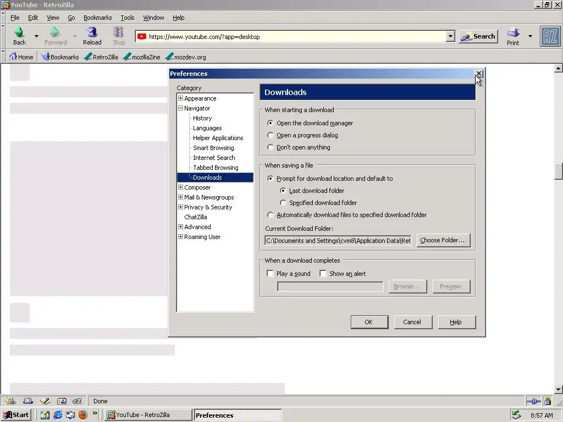Select Open the download manager option

pos(271,123)
